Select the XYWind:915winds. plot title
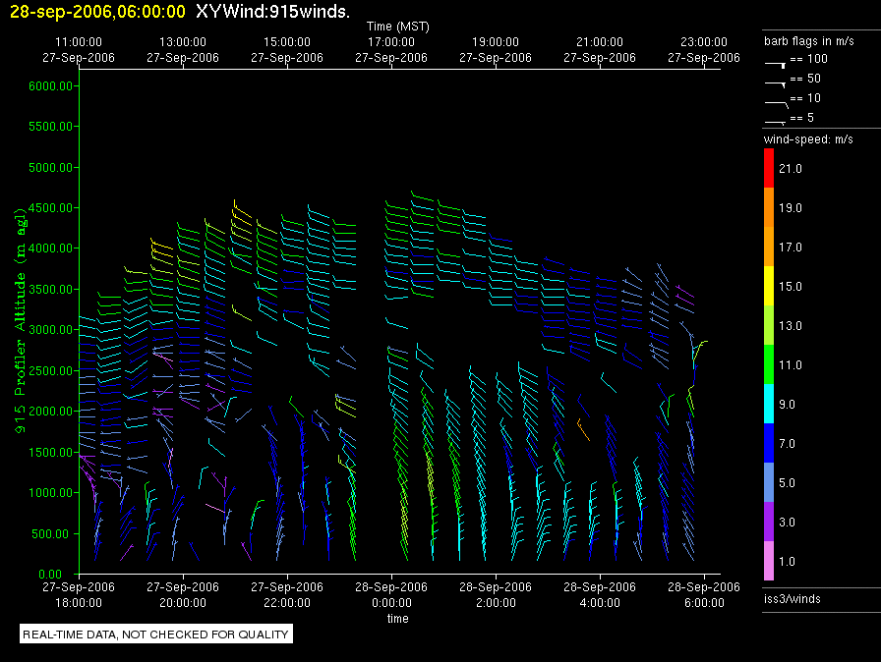881x662 pixels. [x=272, y=10]
